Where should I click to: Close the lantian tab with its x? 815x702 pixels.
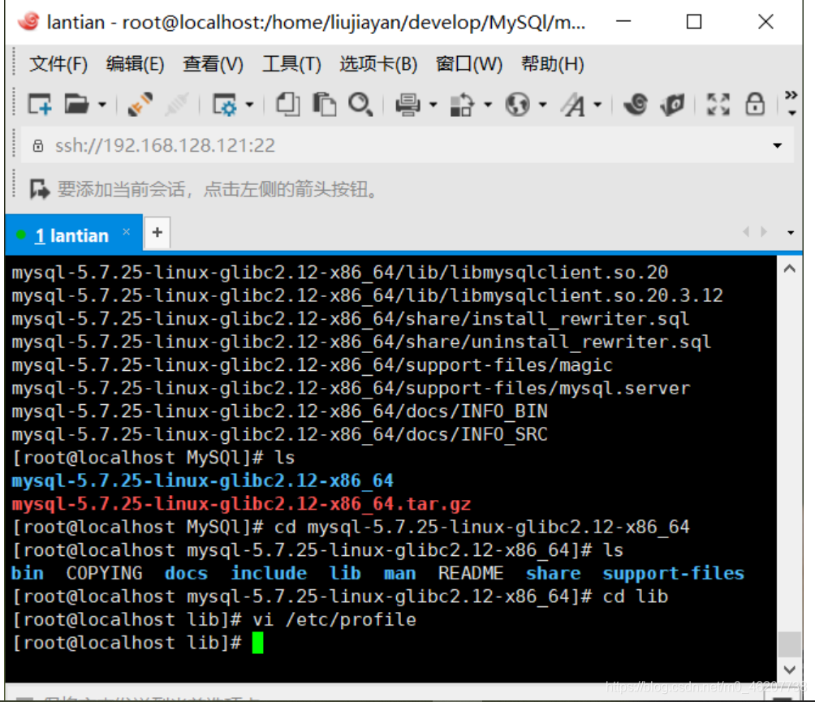click(x=127, y=232)
